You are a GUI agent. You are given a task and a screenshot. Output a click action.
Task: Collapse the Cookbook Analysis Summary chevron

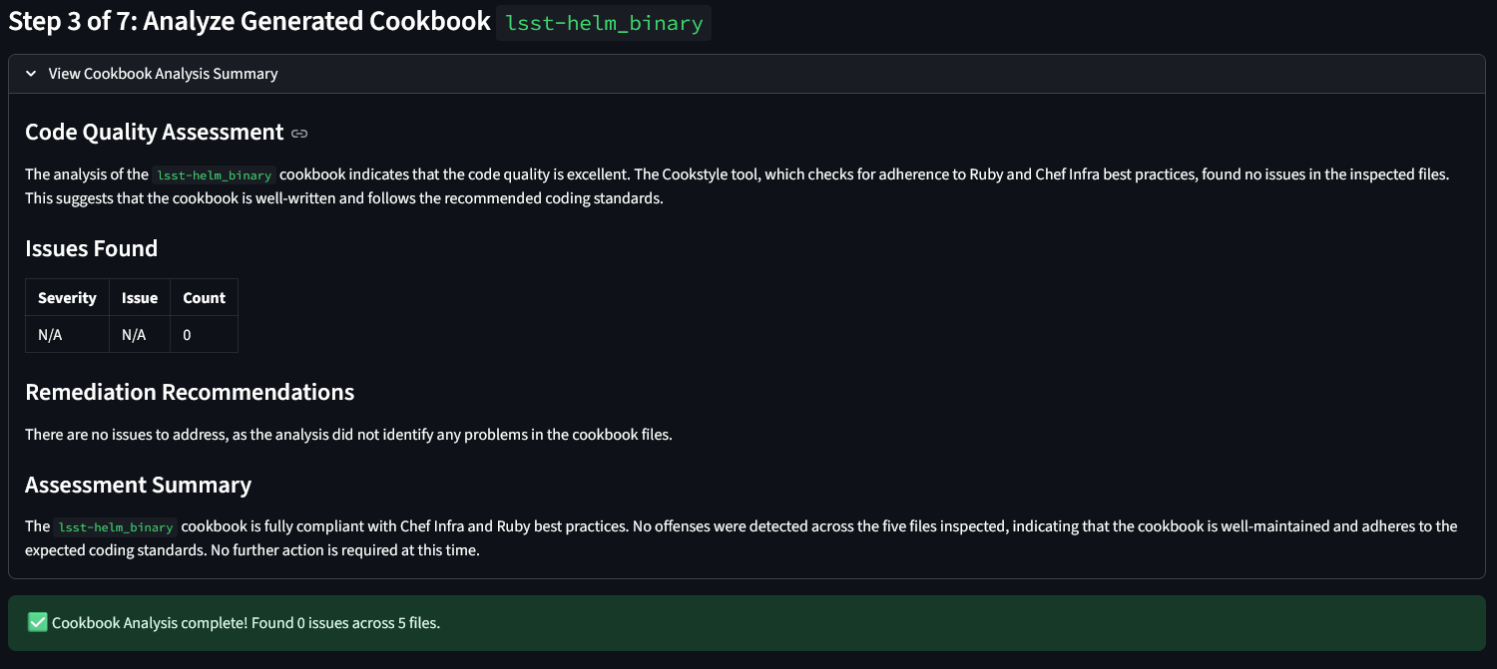[31, 74]
